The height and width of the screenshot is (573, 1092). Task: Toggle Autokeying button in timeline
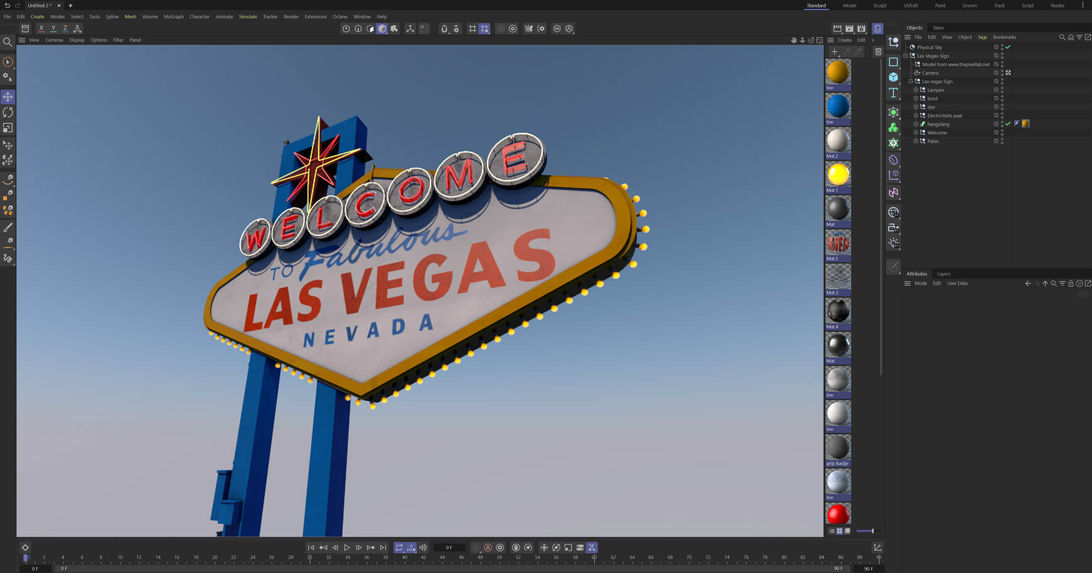click(x=488, y=547)
